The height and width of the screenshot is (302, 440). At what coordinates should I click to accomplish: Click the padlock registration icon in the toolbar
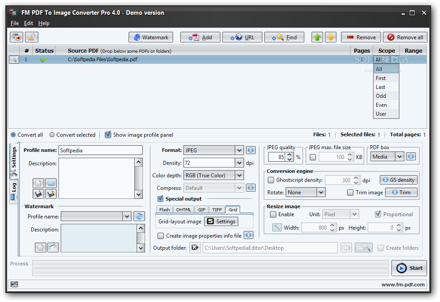click(32, 37)
